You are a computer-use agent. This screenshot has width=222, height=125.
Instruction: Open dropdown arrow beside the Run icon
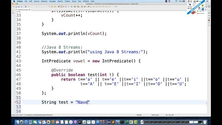click(x=76, y=7)
